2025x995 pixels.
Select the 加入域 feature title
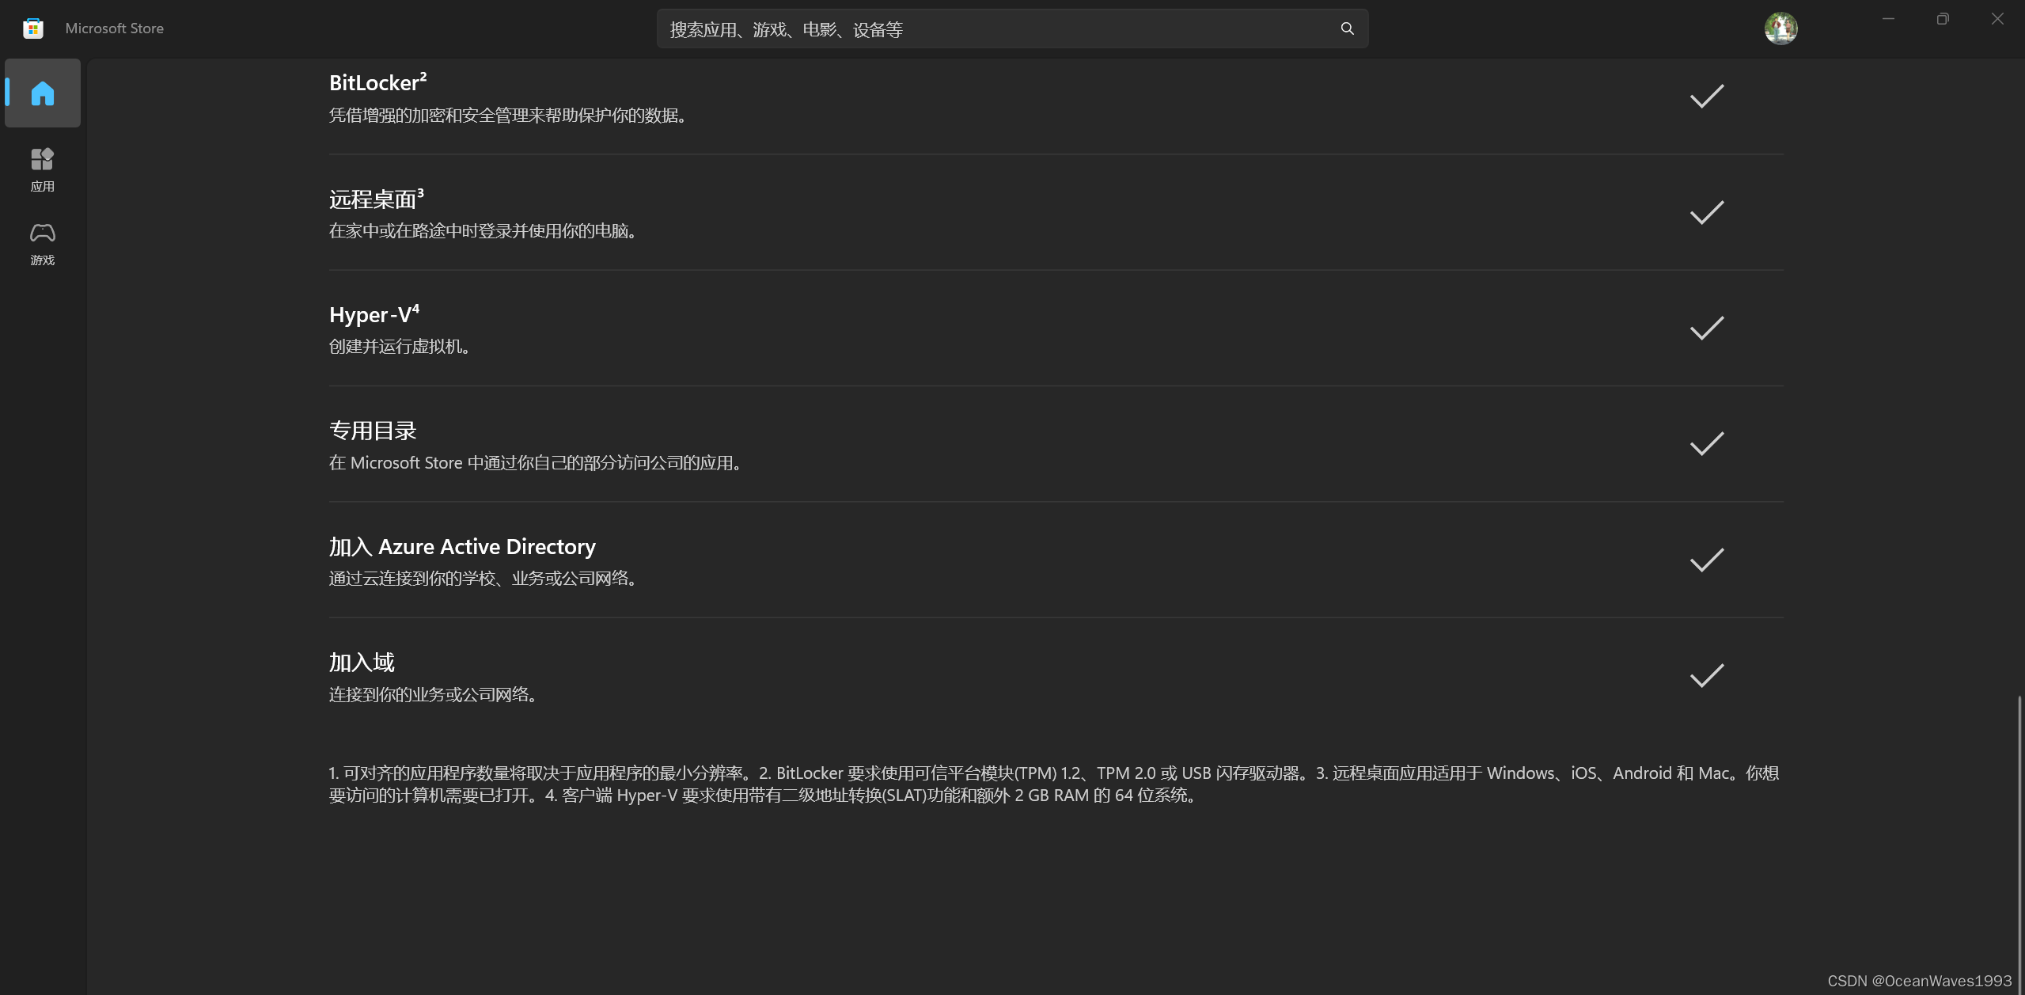(x=362, y=663)
